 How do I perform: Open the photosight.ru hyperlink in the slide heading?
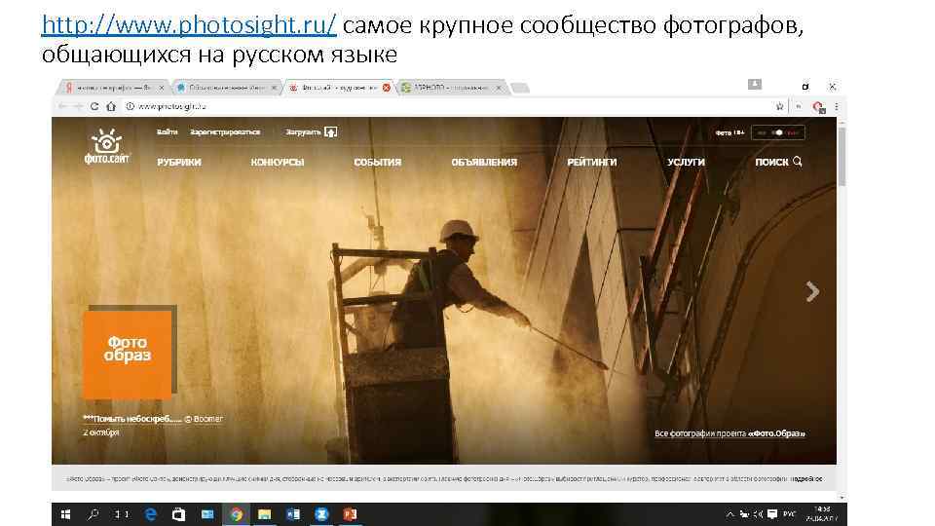(189, 25)
